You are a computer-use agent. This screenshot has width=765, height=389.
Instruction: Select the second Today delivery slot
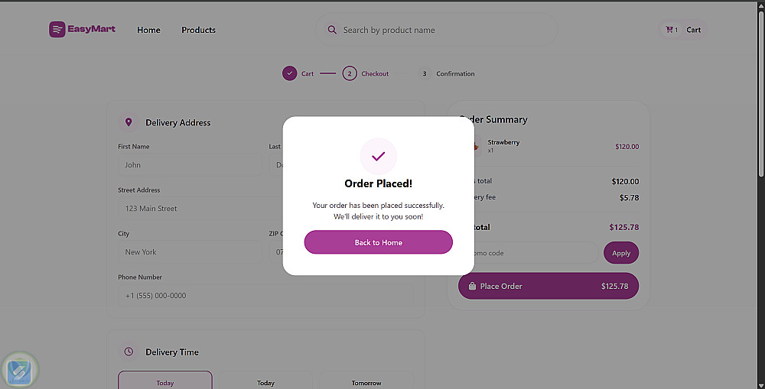[x=265, y=381]
